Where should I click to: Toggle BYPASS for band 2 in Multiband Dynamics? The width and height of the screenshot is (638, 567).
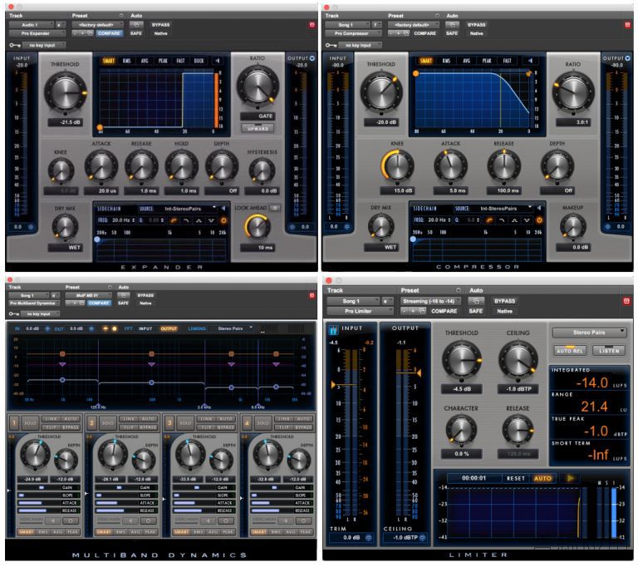[148, 427]
